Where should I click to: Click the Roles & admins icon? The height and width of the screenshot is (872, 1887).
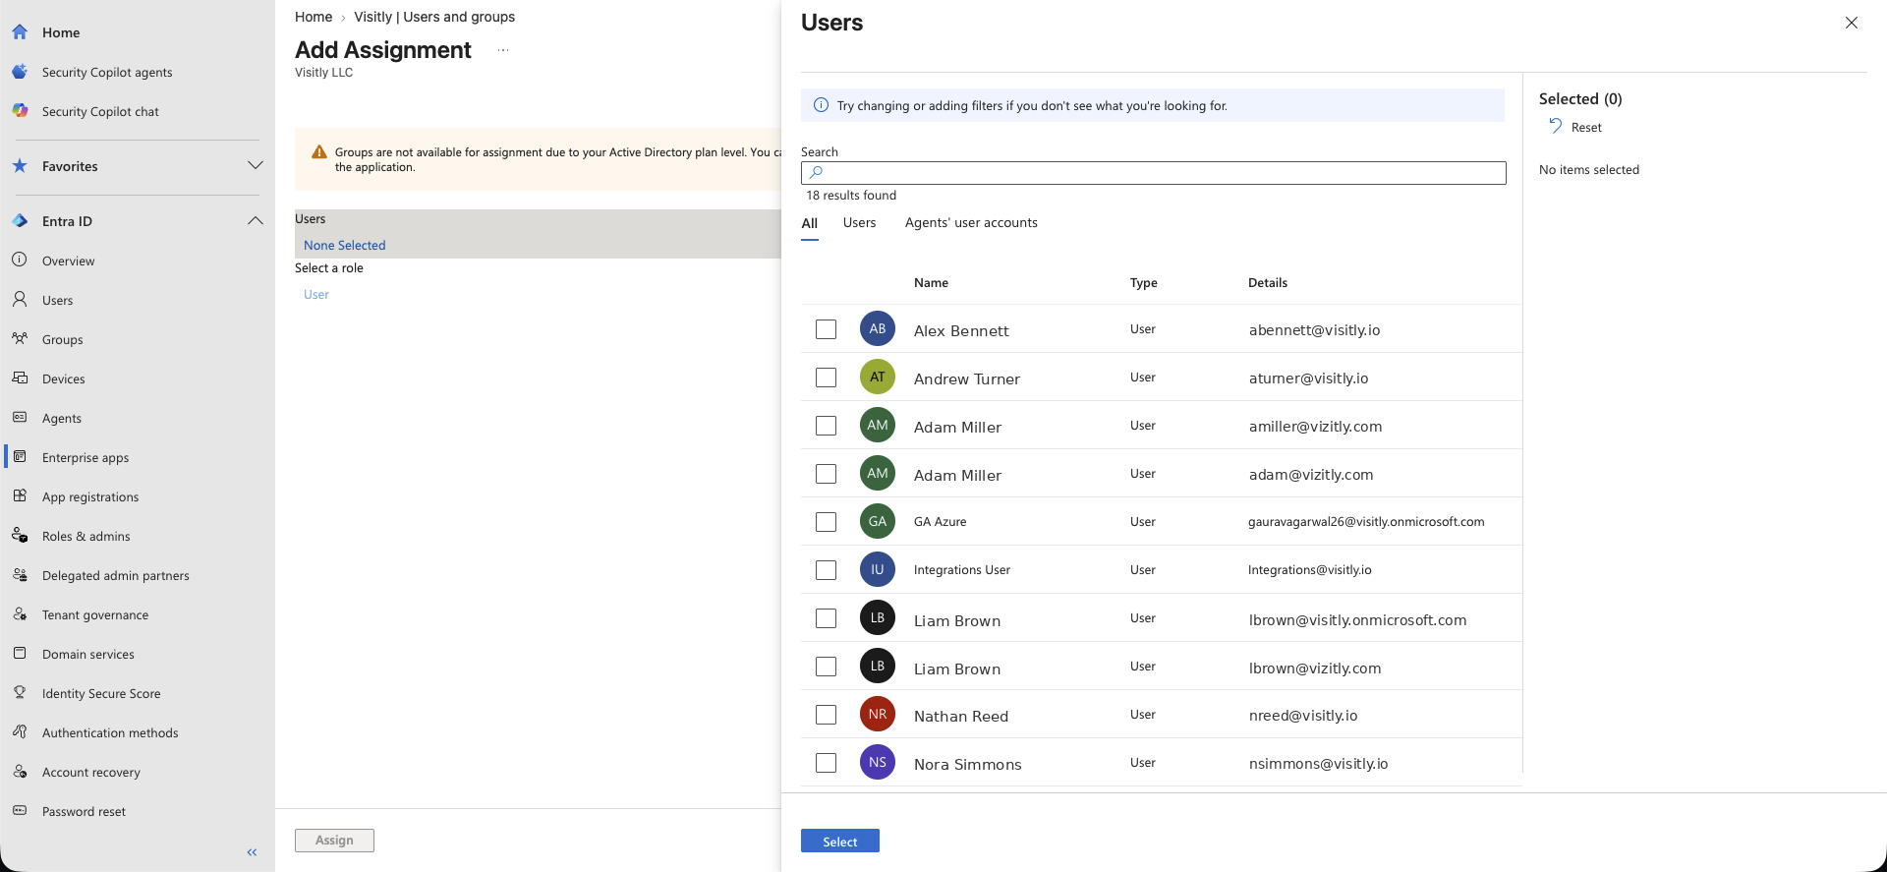click(x=20, y=536)
